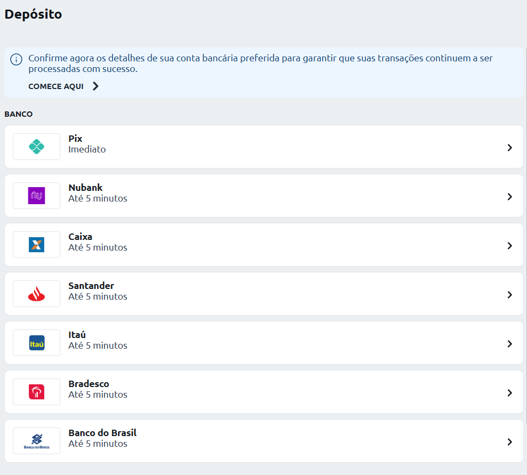Select the Bradesco bank name
The image size is (527, 475).
89,384
